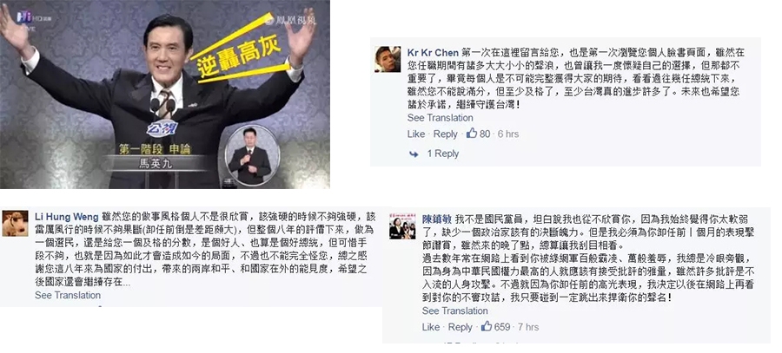Reply to Kr Kr Chen's comment

click(x=445, y=134)
